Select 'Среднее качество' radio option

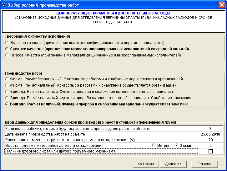pyautogui.click(x=7, y=49)
